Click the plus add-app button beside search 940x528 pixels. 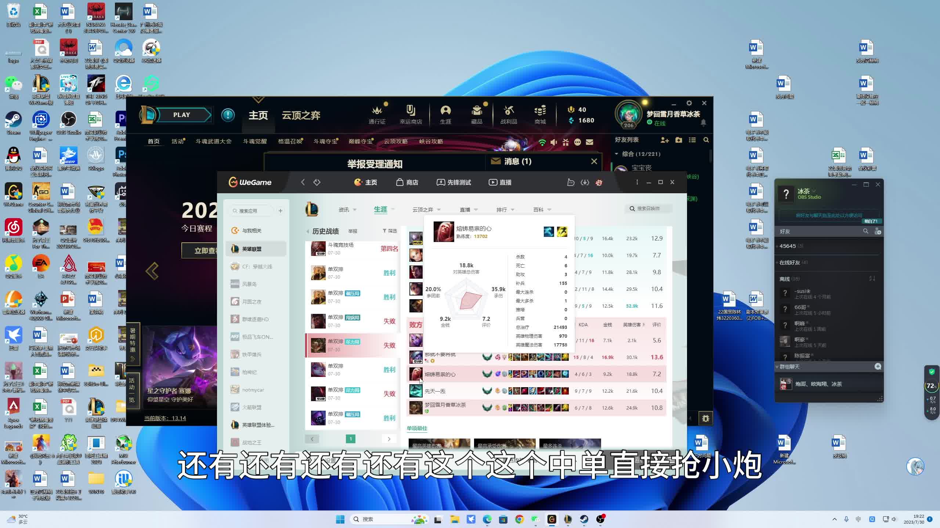pos(281,211)
